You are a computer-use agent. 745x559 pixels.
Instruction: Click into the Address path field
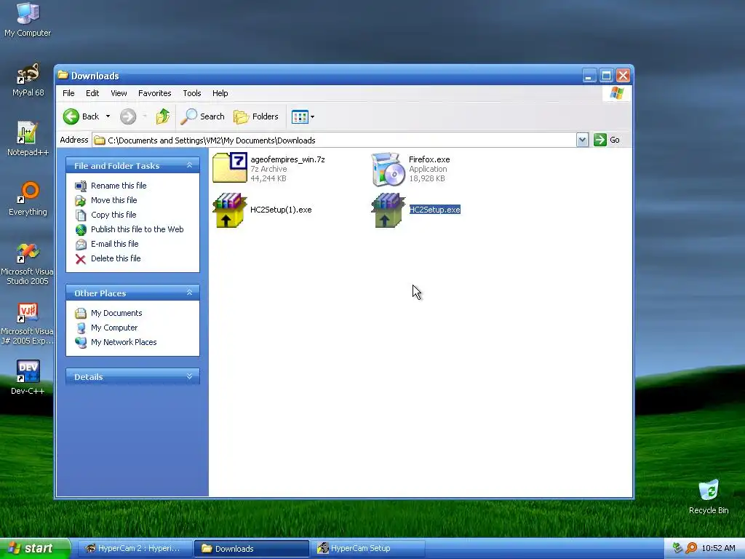click(x=334, y=140)
